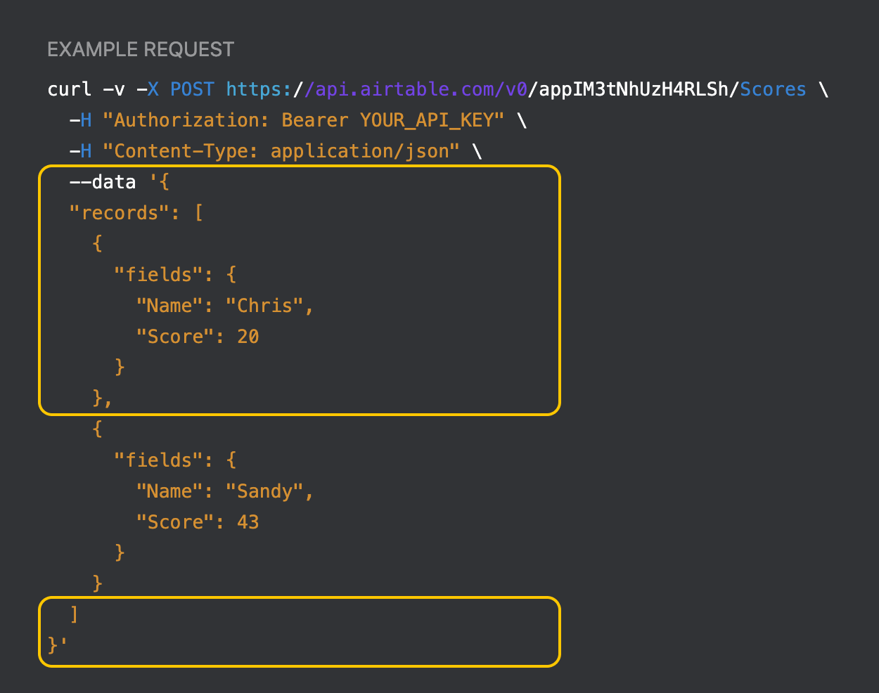Click the curl command word
879x693 pixels.
coord(69,90)
